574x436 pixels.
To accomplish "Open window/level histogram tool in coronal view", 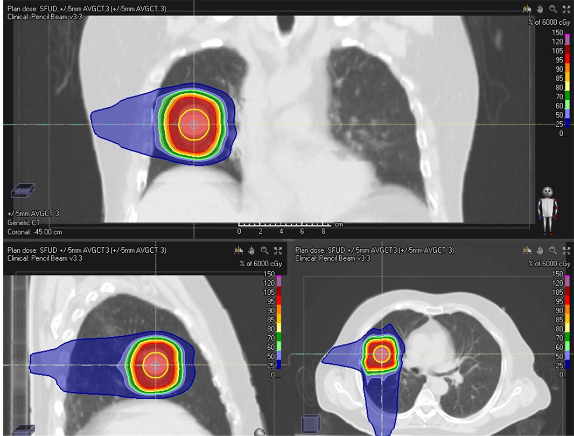I will (527, 9).
